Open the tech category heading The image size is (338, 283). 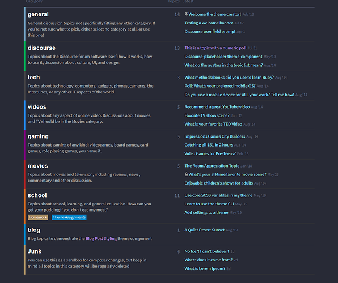coord(33,78)
